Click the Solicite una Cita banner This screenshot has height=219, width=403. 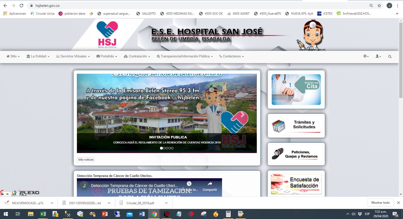(296, 89)
